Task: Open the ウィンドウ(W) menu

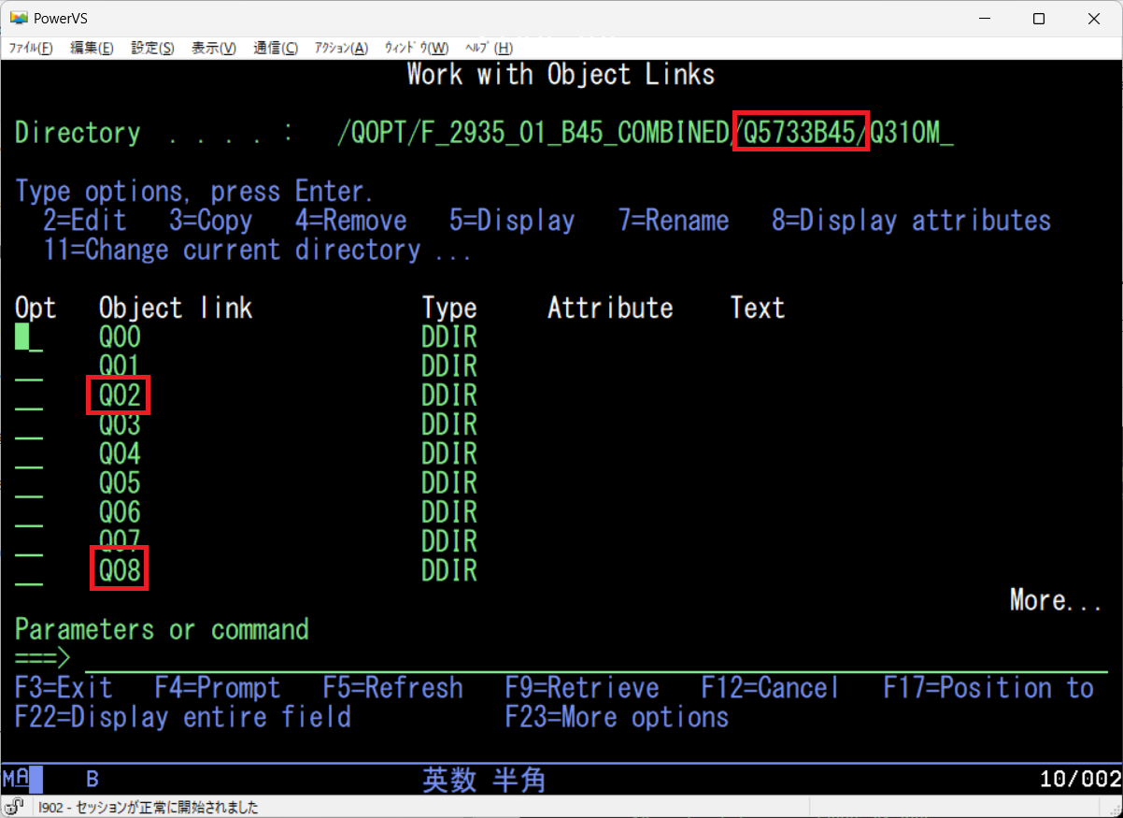Action: [417, 48]
